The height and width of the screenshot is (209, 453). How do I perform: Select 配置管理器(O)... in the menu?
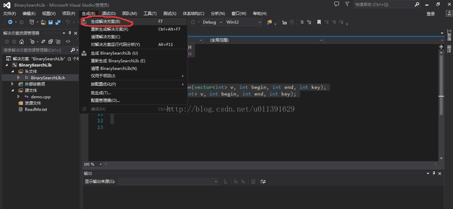(x=133, y=100)
